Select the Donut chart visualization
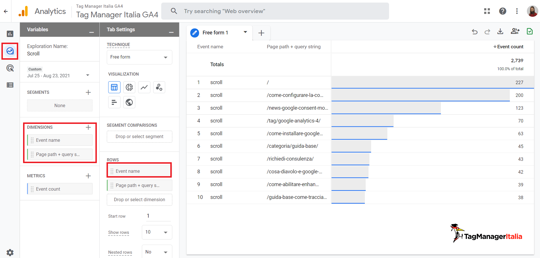The image size is (540, 258). (x=129, y=87)
